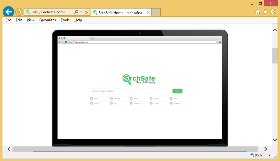The width and height of the screenshot is (280, 161).
Task: Open Favourites with the star icon
Action: click(265, 12)
